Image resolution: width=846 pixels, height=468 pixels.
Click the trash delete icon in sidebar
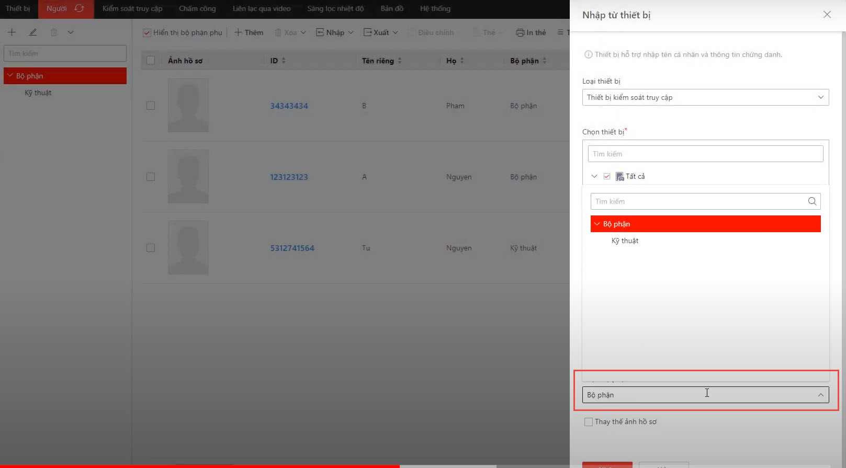tap(53, 32)
